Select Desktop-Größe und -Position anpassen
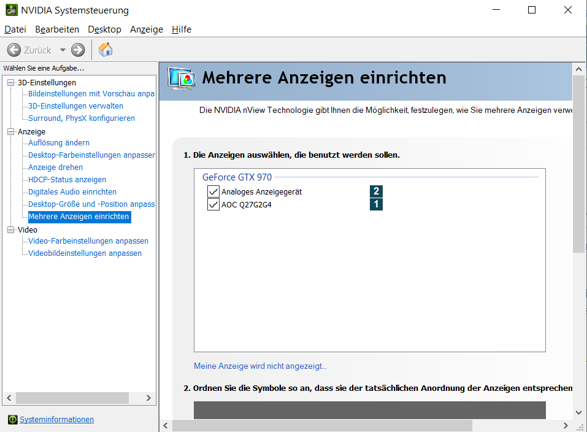Viewport: 587px width, 432px height. [91, 204]
